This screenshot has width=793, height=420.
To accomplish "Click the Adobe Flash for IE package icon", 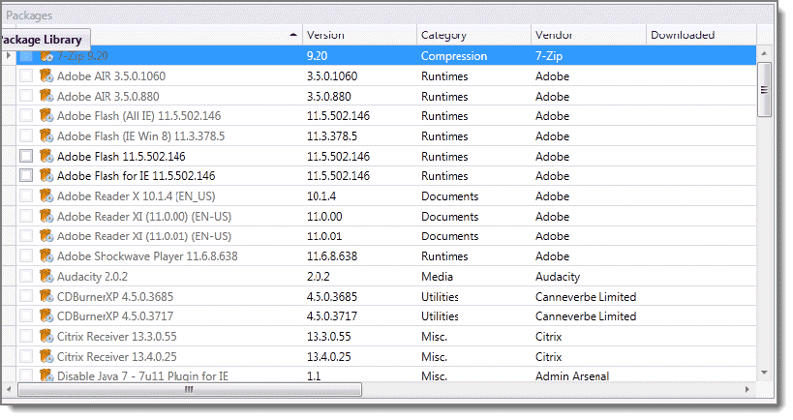I will point(46,176).
